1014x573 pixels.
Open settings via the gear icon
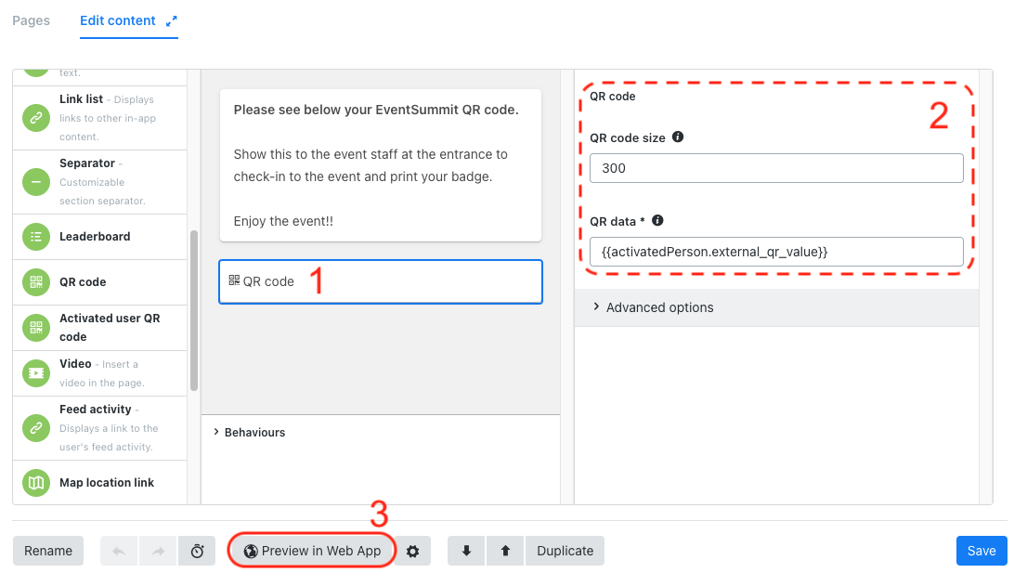tap(412, 551)
